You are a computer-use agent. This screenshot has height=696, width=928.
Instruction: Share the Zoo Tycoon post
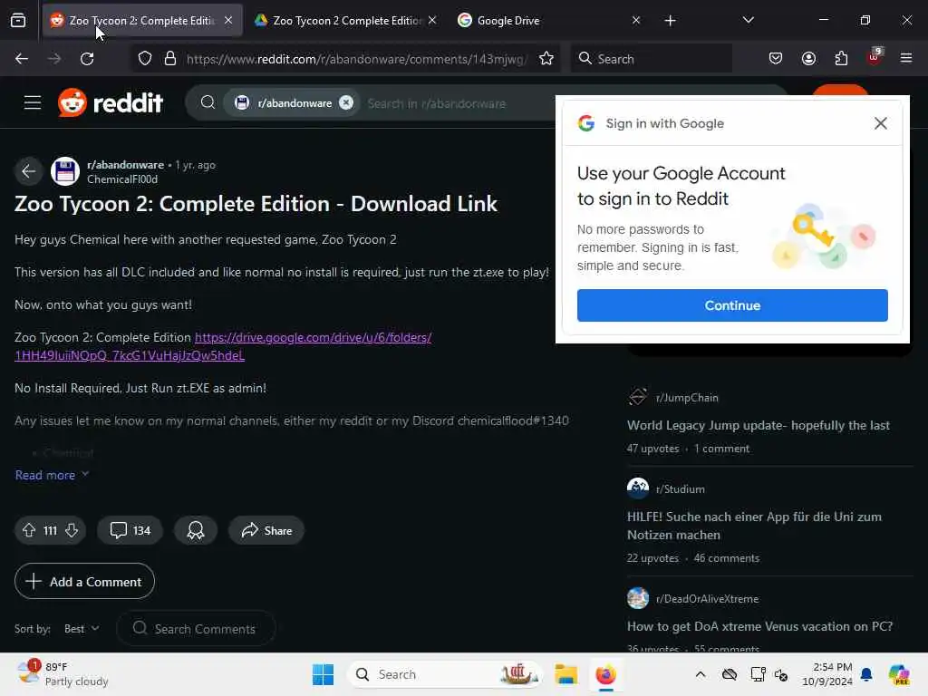266,530
